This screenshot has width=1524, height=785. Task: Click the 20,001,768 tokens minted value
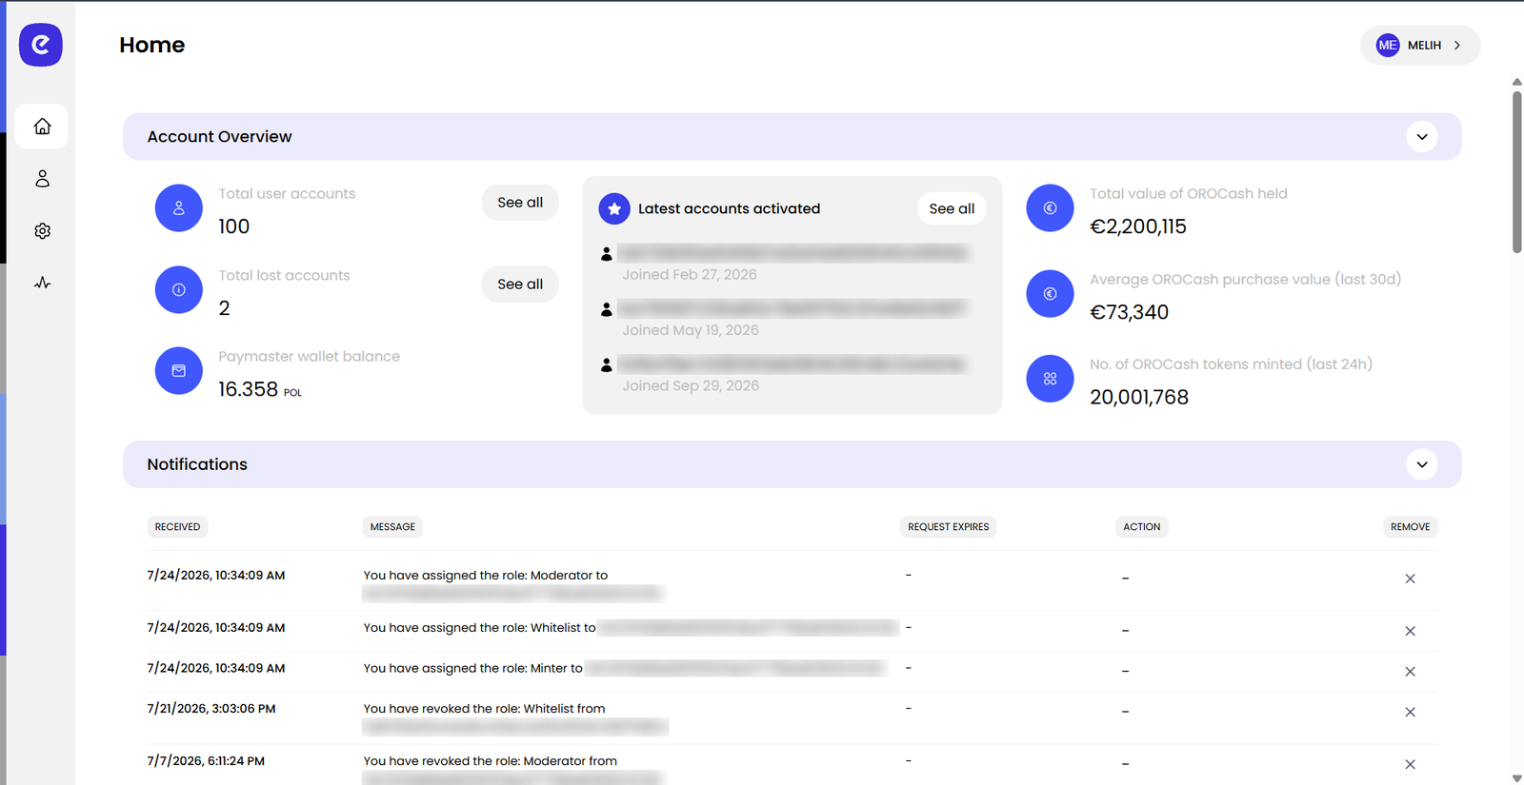[1139, 398]
